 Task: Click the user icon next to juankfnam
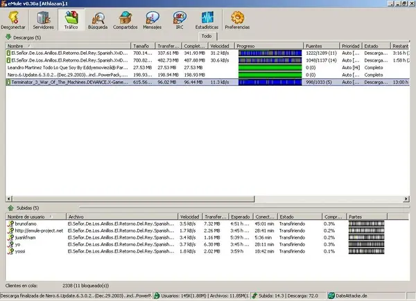[x=10, y=237]
